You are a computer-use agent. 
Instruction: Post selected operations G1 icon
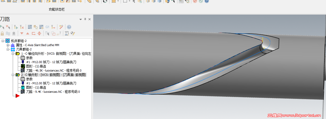tap(47, 27)
